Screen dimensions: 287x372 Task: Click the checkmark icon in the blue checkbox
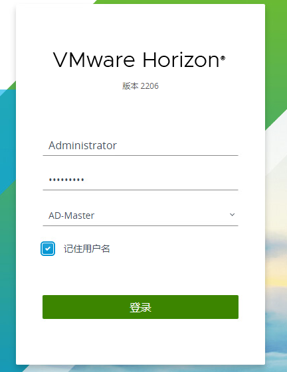click(48, 249)
